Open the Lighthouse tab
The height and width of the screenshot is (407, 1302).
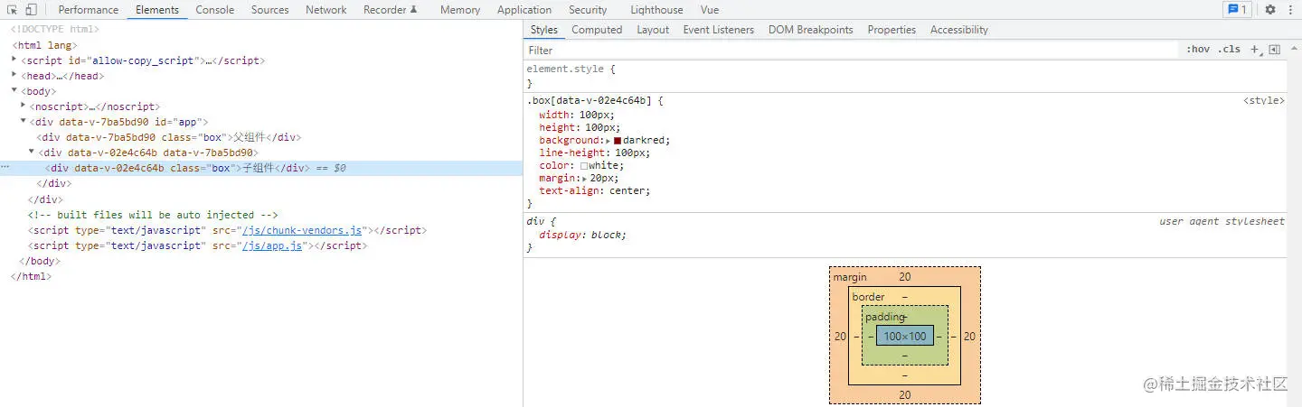656,10
